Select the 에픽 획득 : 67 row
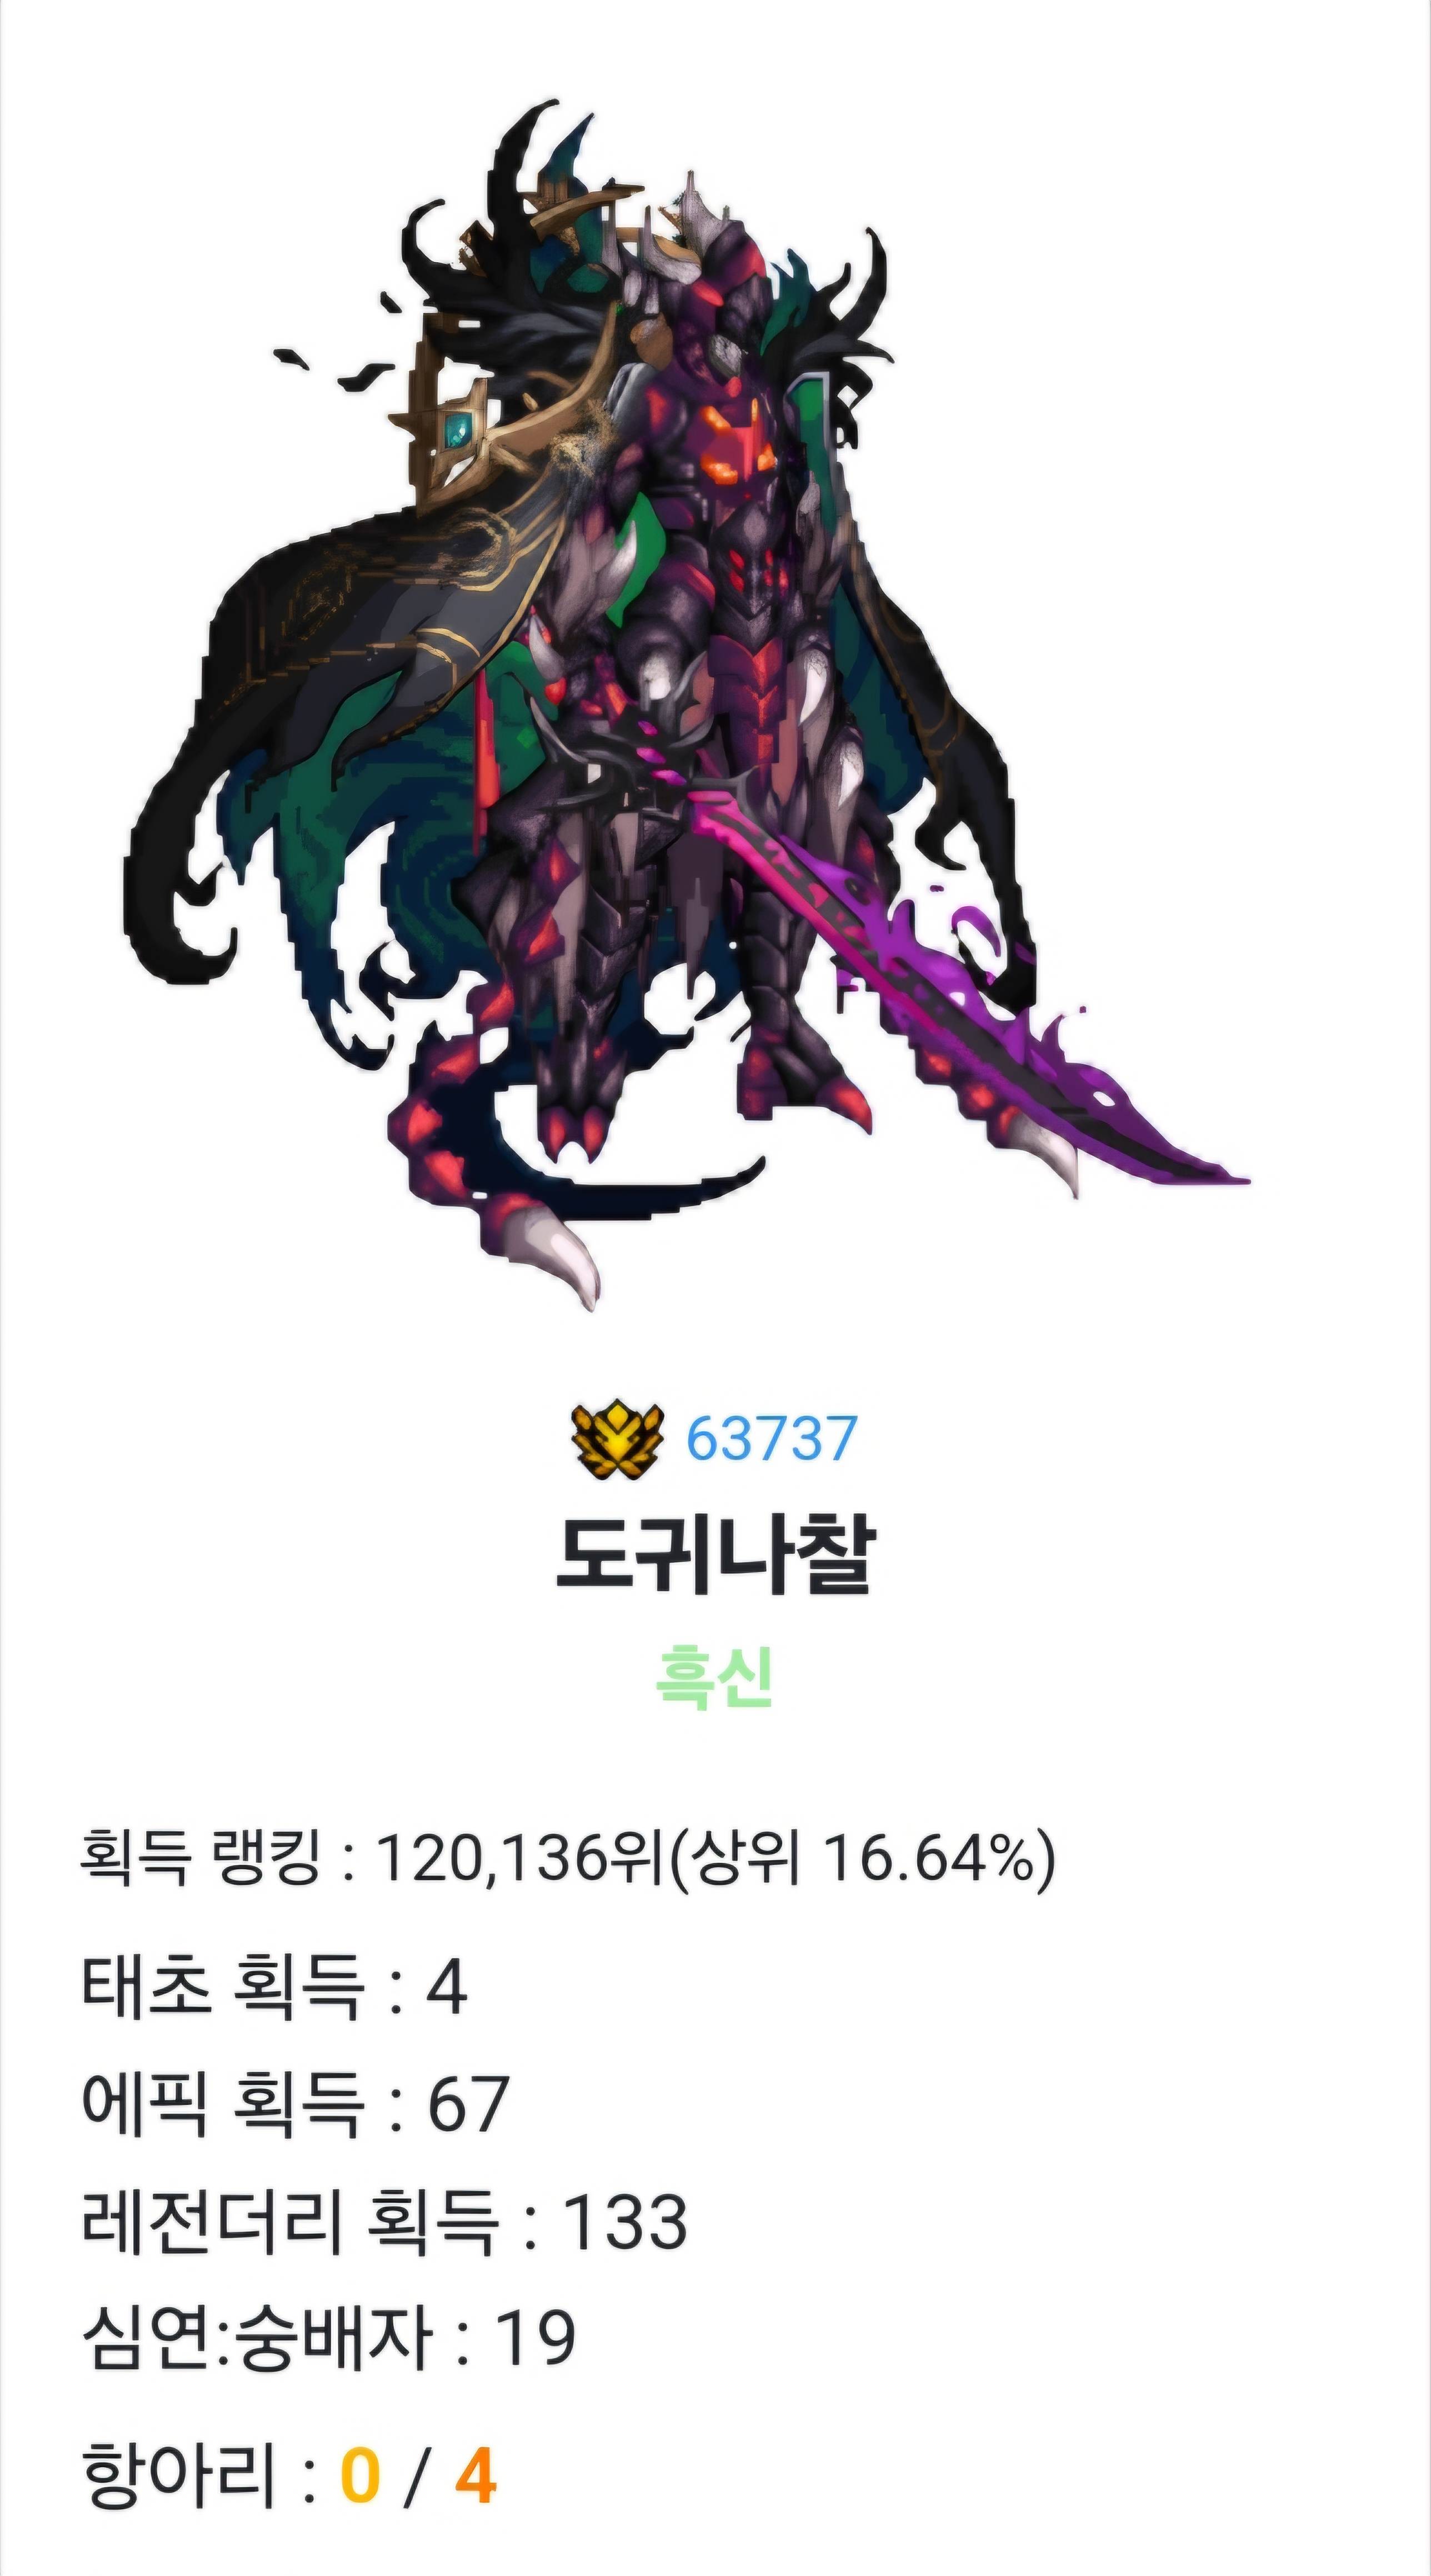Viewport: 1431px width, 2576px height. pyautogui.click(x=295, y=2102)
